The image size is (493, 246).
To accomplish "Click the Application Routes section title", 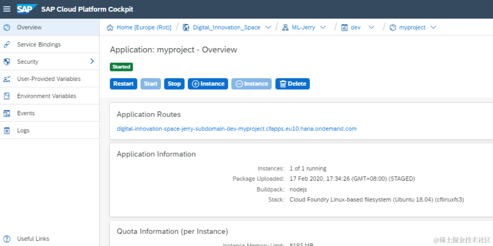I will click(x=149, y=114).
